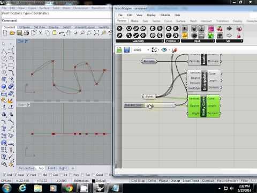Toggle Planar in Rhino status bar
Viewport: 257px width, 193px height.
click(163, 181)
